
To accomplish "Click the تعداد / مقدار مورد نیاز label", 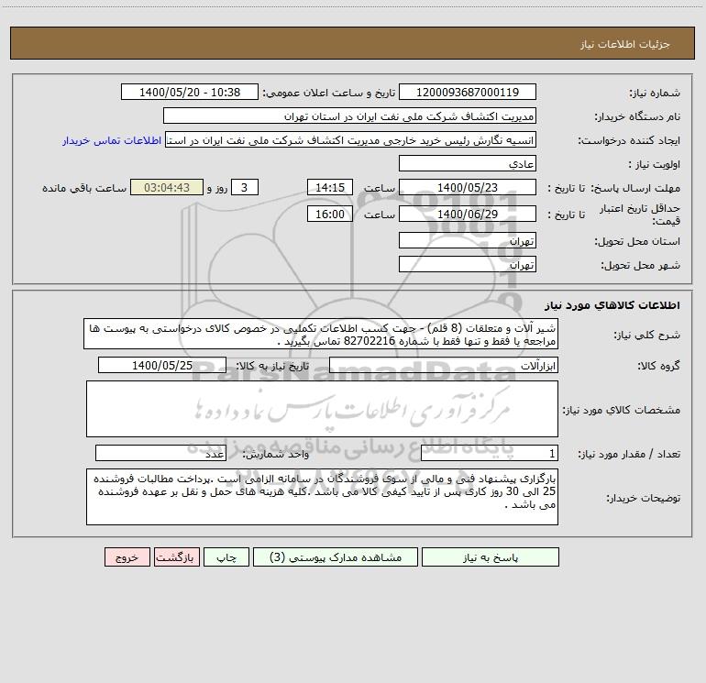I will point(629,455).
